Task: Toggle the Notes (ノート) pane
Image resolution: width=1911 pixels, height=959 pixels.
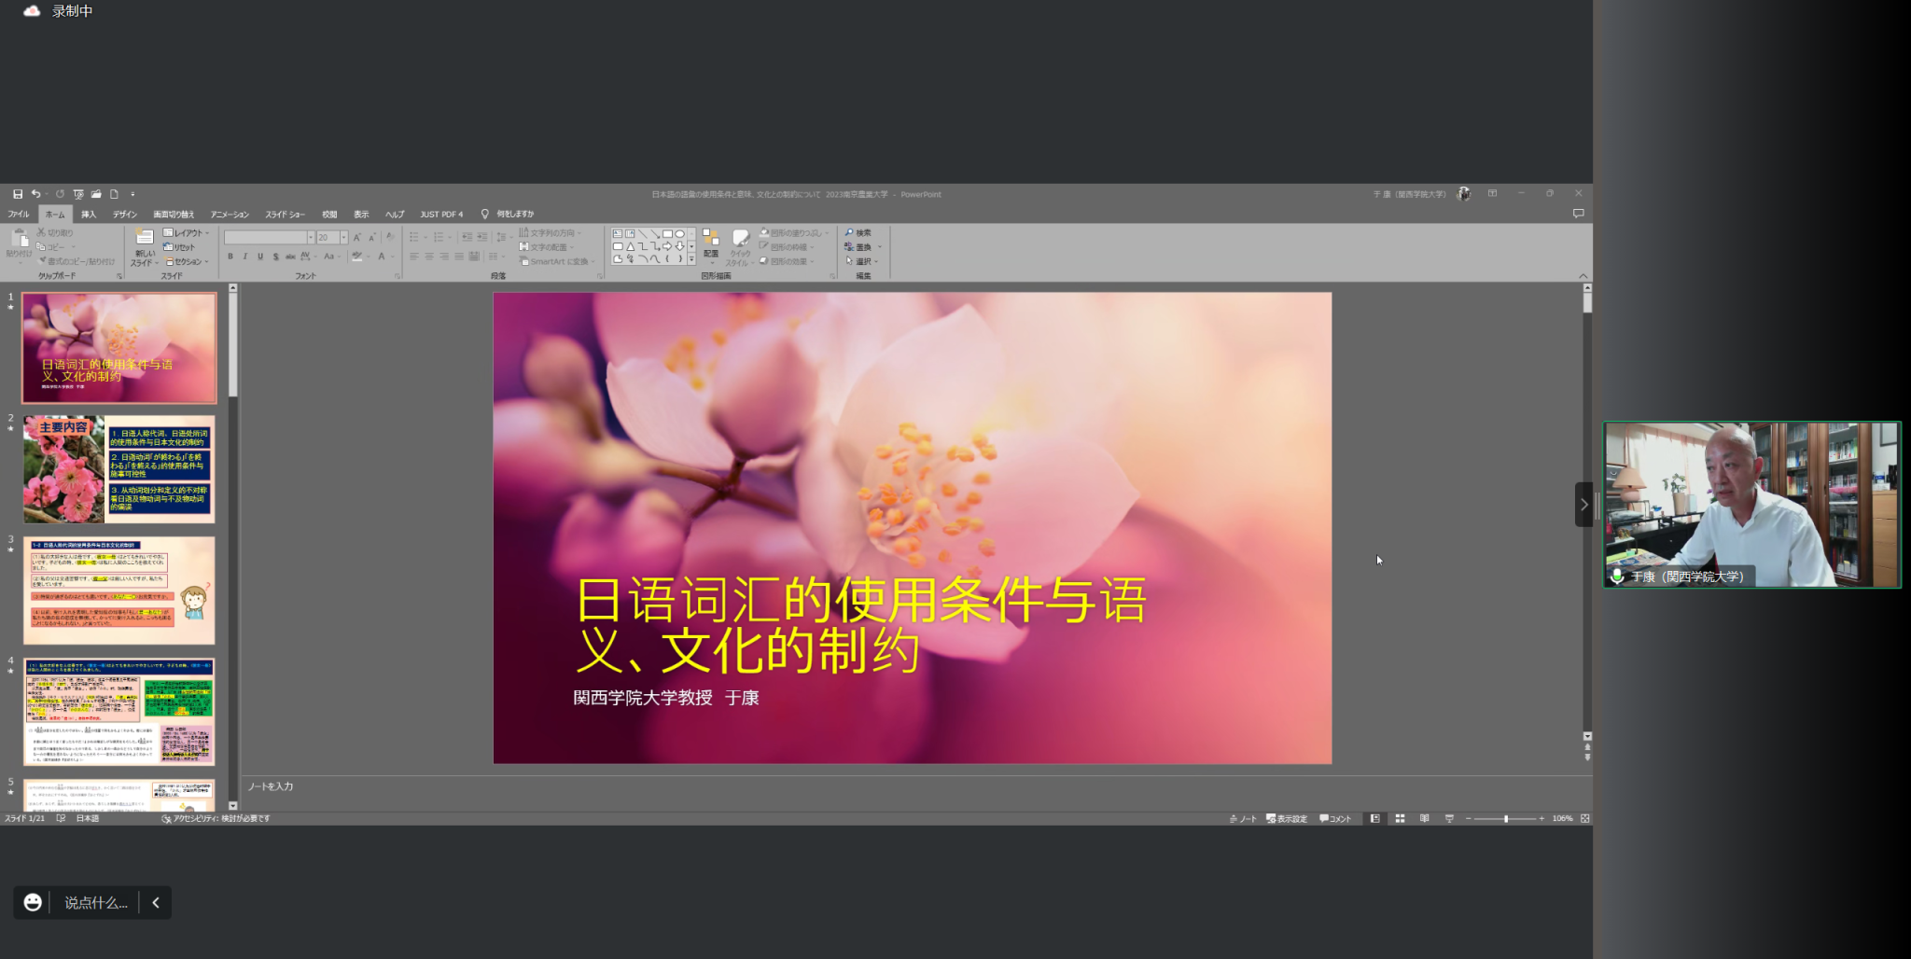Action: pos(1243,818)
